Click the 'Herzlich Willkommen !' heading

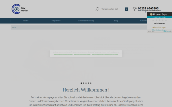coord(86,90)
